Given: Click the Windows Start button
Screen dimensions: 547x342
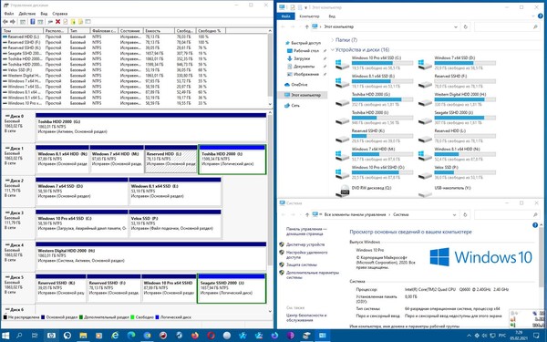Looking at the screenshot, I should click(x=5, y=336).
